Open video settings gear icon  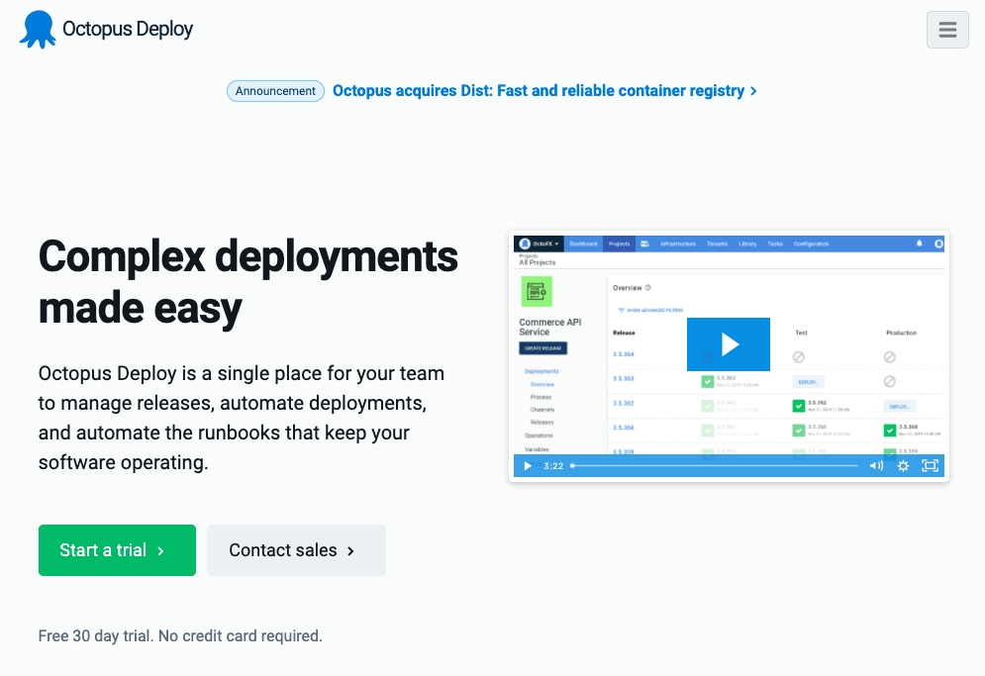click(903, 466)
